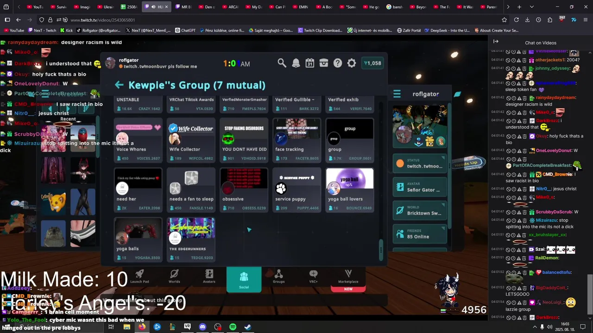Collapse the Chat on Videos panel

[x=495, y=42]
